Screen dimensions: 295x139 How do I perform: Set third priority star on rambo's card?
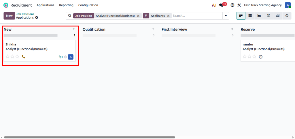point(254,57)
